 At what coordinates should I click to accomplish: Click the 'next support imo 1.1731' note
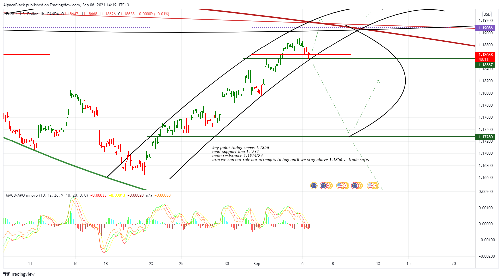[236, 152]
